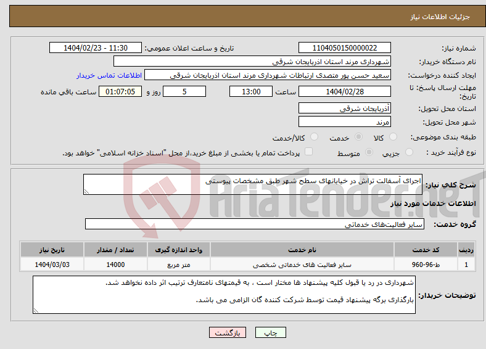Viewport: 486px width, 349px height.
Task: Click the request creator field سعید حسن پور
Action: [x=268, y=75]
